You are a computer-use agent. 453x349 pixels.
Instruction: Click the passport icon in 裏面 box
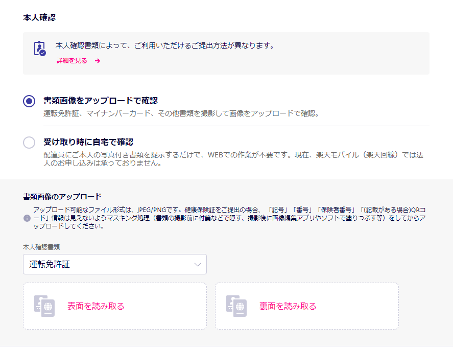(236, 306)
